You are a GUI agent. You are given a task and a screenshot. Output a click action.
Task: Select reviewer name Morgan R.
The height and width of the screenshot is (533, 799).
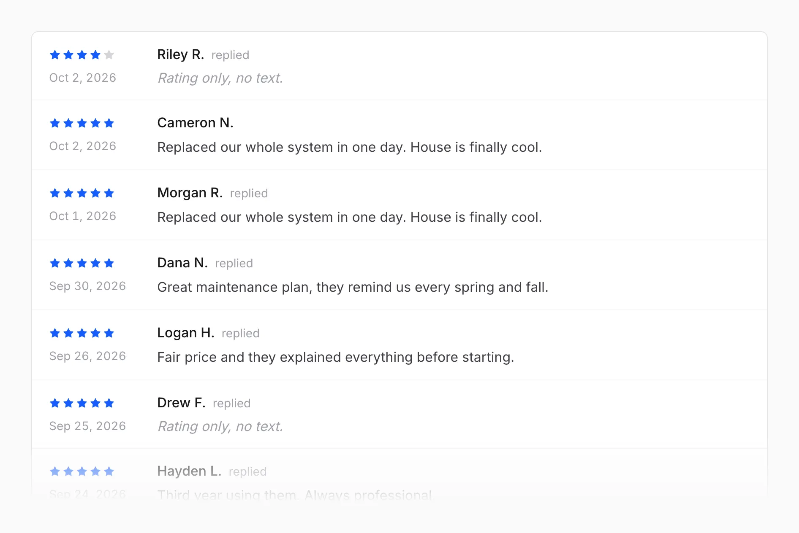[x=190, y=193]
